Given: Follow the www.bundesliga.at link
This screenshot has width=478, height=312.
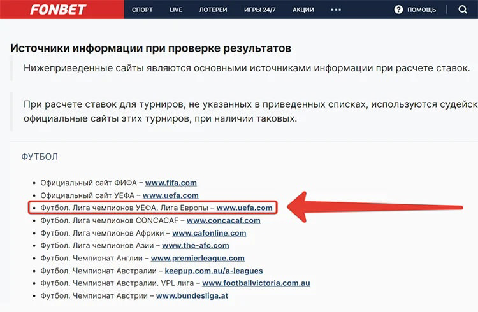Looking at the screenshot, I should pyautogui.click(x=192, y=295).
